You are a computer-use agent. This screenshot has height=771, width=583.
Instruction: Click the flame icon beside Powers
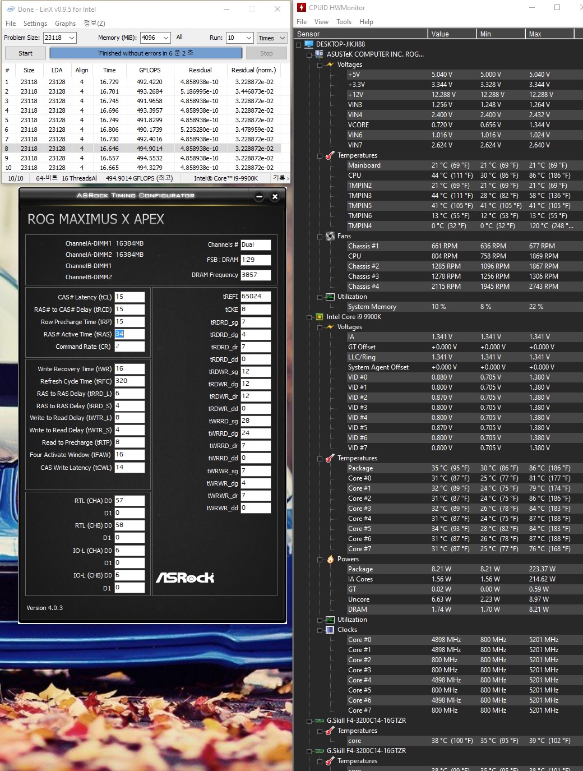(330, 559)
